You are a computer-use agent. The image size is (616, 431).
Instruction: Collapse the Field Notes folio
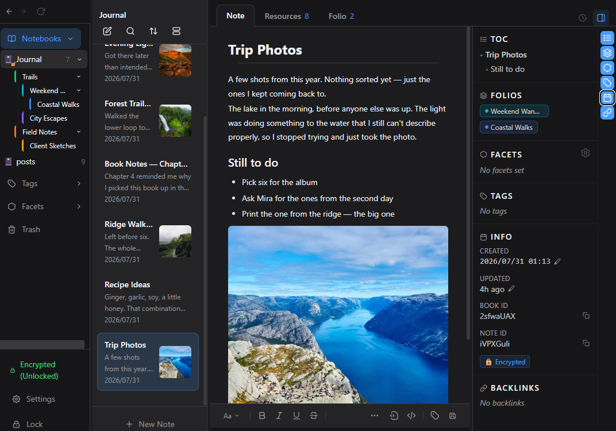click(x=79, y=132)
